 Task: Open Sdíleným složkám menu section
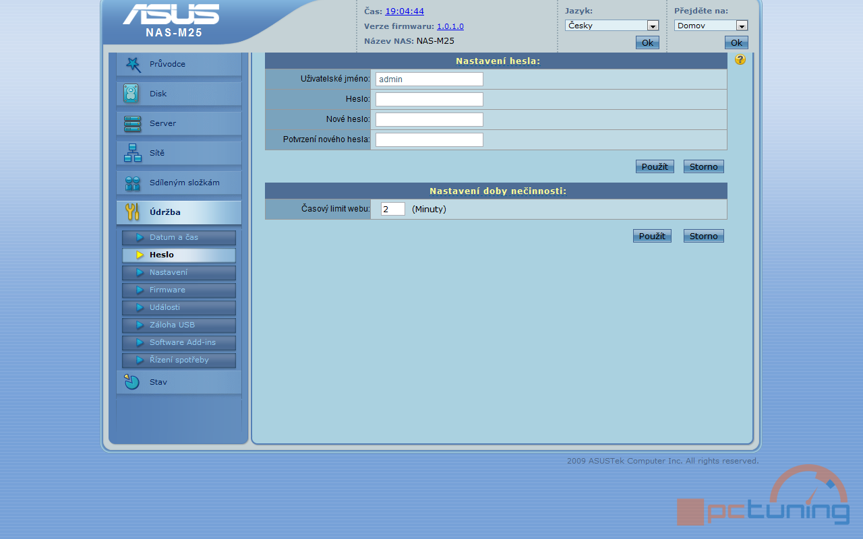point(179,183)
